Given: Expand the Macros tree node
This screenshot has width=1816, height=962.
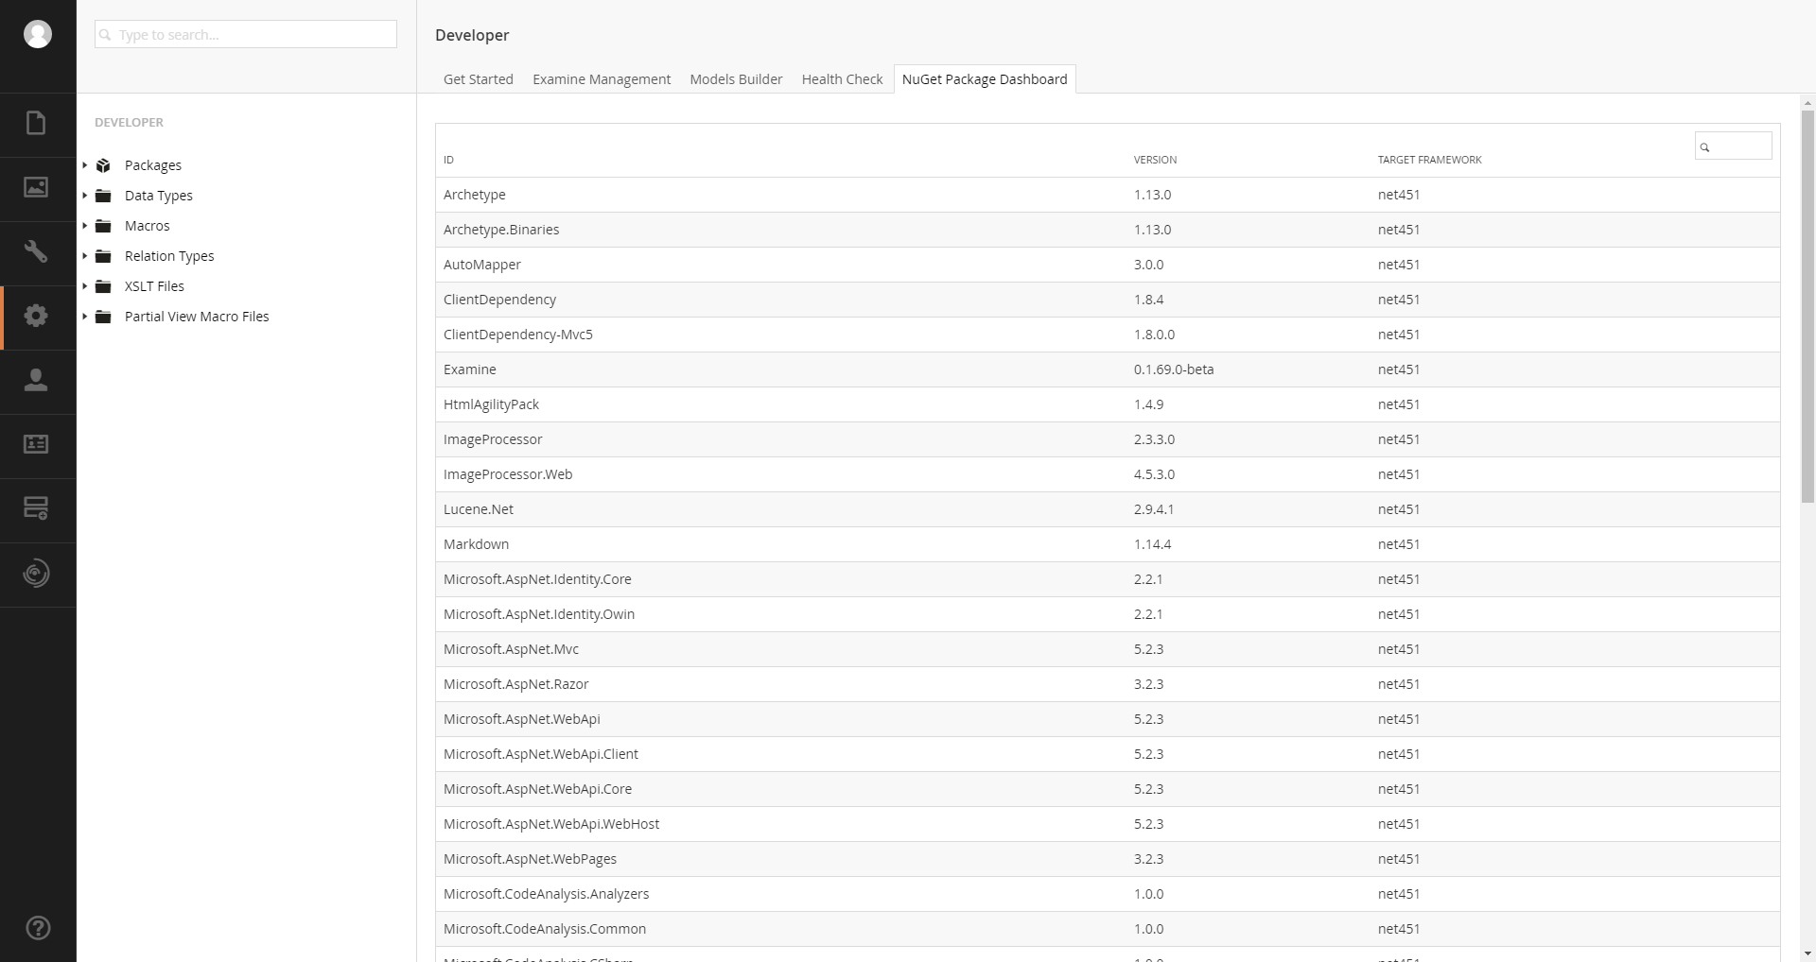Looking at the screenshot, I should click(x=84, y=226).
